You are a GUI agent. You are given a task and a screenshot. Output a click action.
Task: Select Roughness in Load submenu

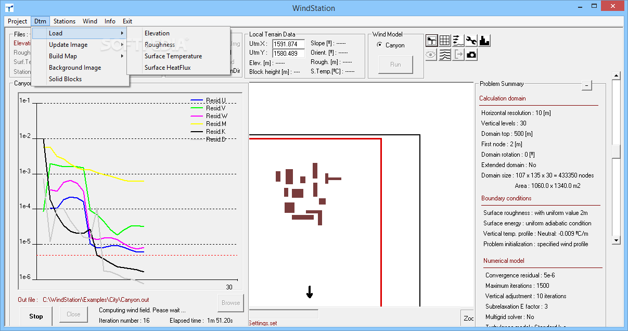(178, 45)
